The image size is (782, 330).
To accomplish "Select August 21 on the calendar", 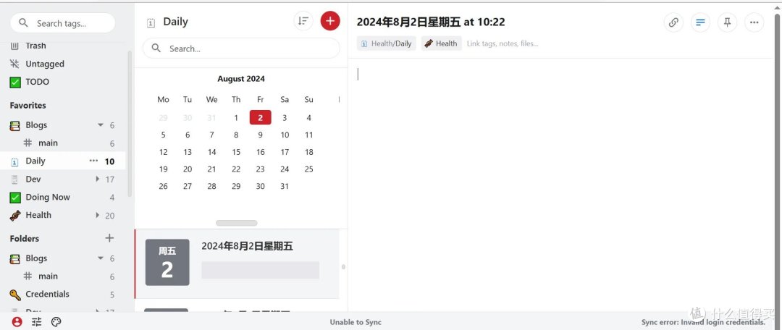I will pos(212,169).
